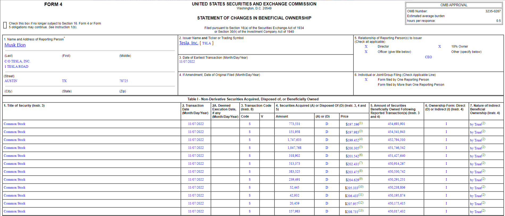The image size is (505, 216).
Task: Click the X mark beside 10% Owner
Action: pyautogui.click(x=439, y=46)
